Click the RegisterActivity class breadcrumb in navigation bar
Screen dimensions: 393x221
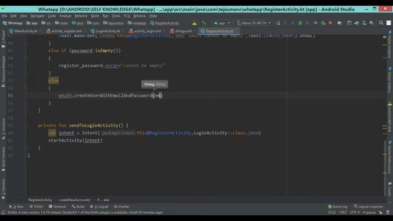pyautogui.click(x=165, y=23)
